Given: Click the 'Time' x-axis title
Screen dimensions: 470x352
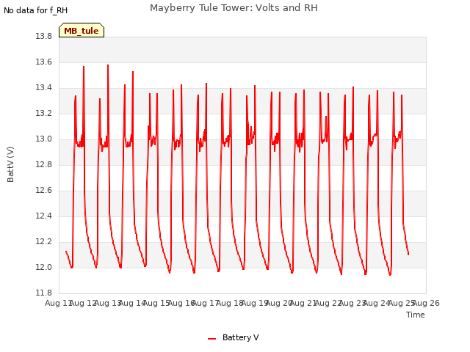Looking at the screenshot, I should (416, 315).
